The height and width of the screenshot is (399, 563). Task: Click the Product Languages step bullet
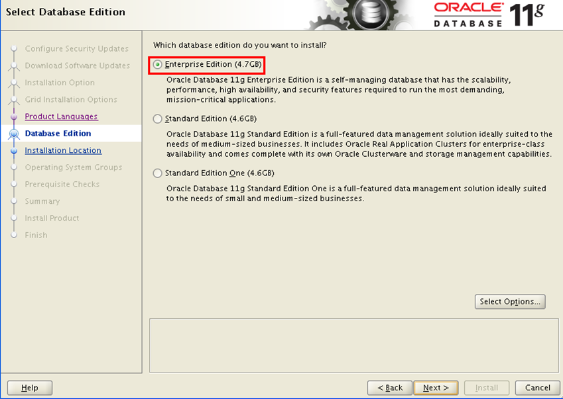[x=14, y=116]
